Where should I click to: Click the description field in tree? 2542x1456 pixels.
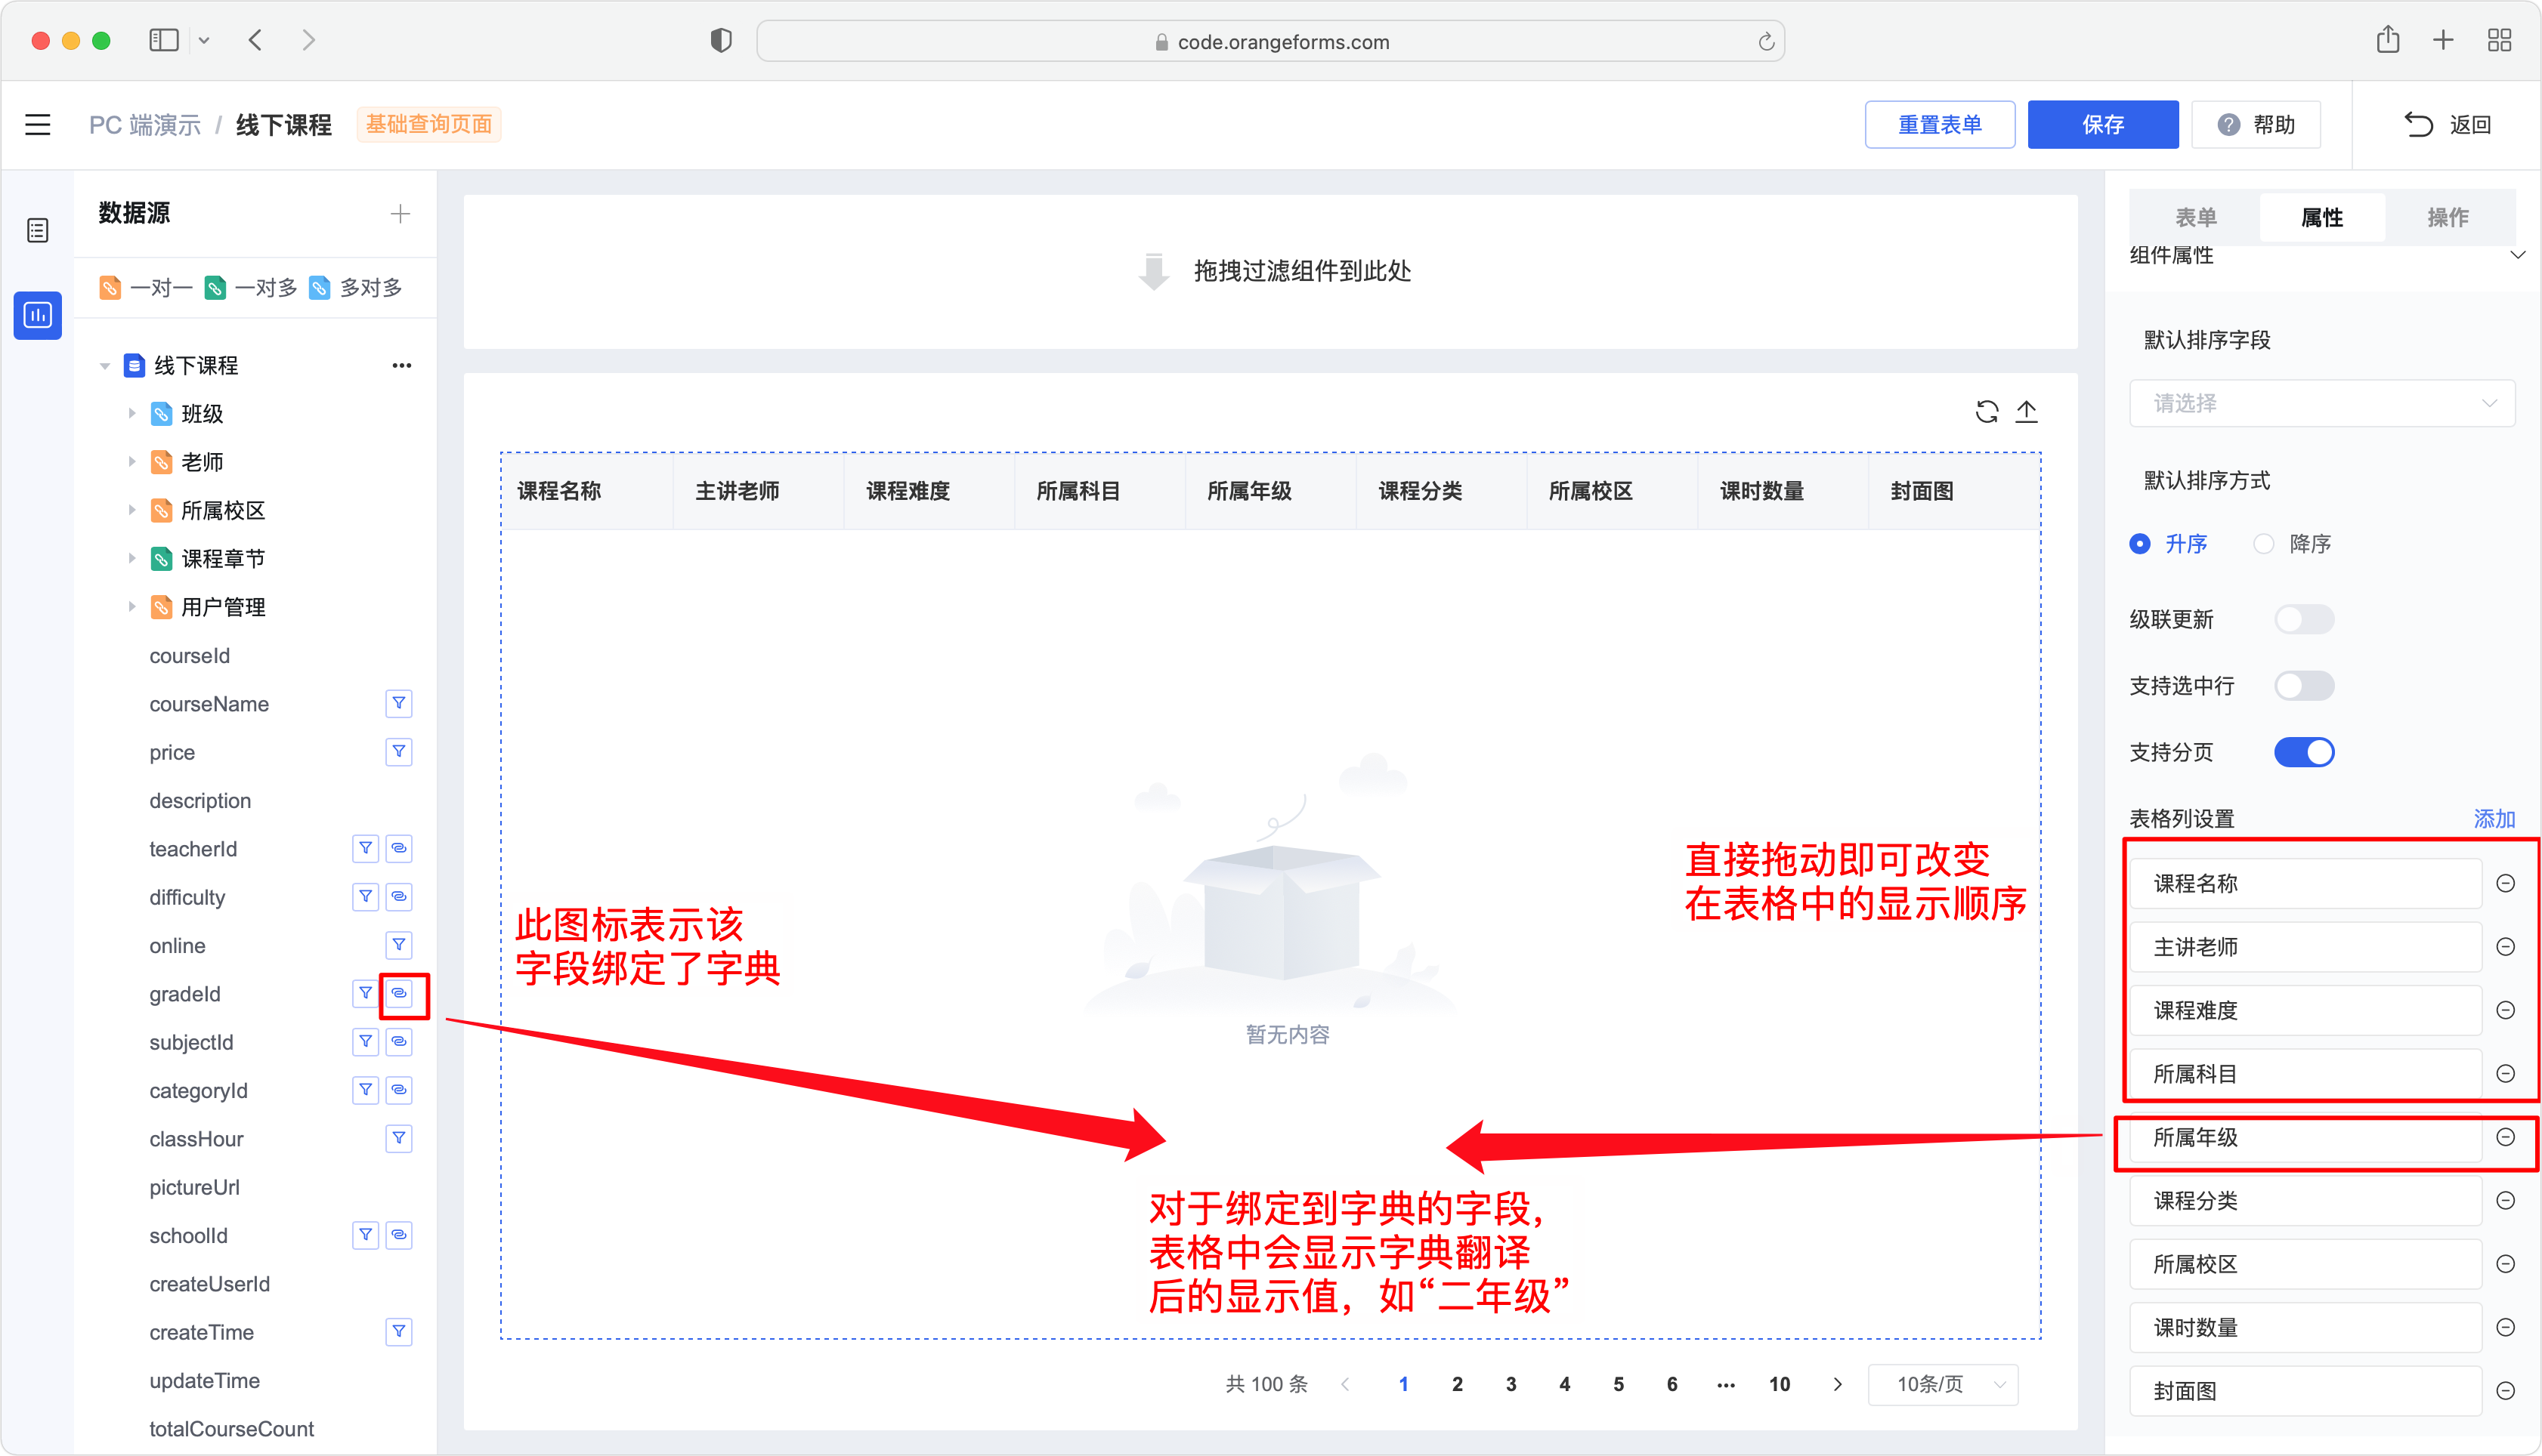point(200,801)
